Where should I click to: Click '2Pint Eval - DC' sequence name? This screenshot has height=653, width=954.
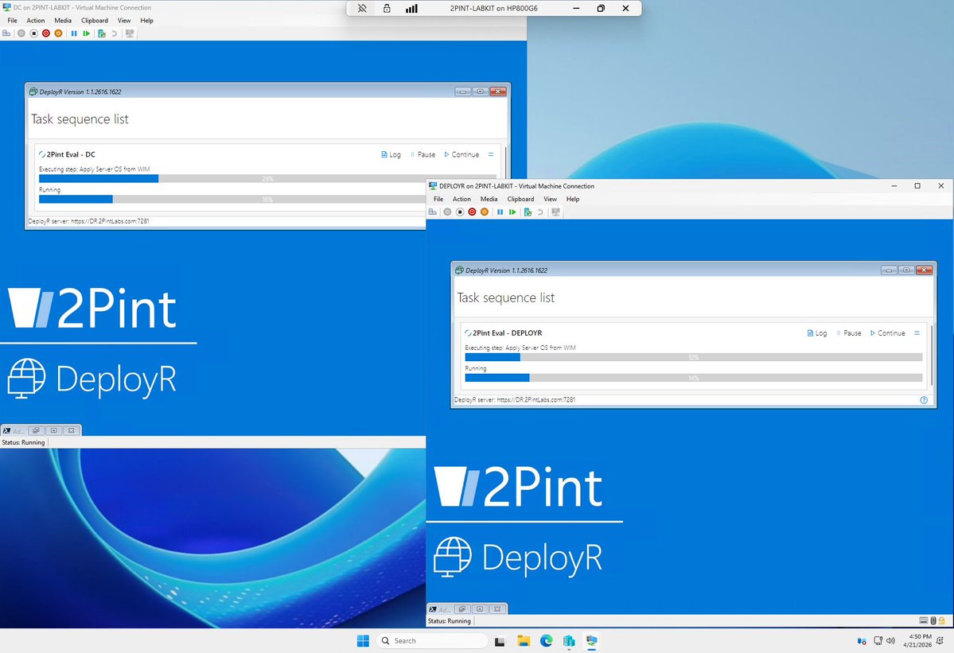pyautogui.click(x=71, y=154)
